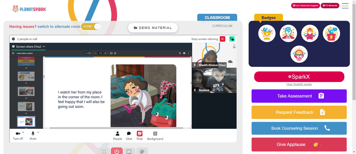Toggle the PDF sidebar hamburger menu
Screen dimensions: 356x154
point(13,53)
